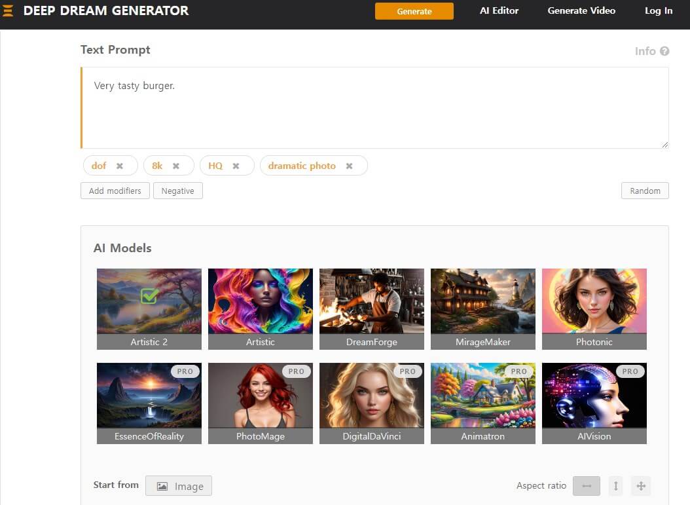The image size is (690, 505).
Task: Select the Animatron PRO model
Action: tap(483, 403)
